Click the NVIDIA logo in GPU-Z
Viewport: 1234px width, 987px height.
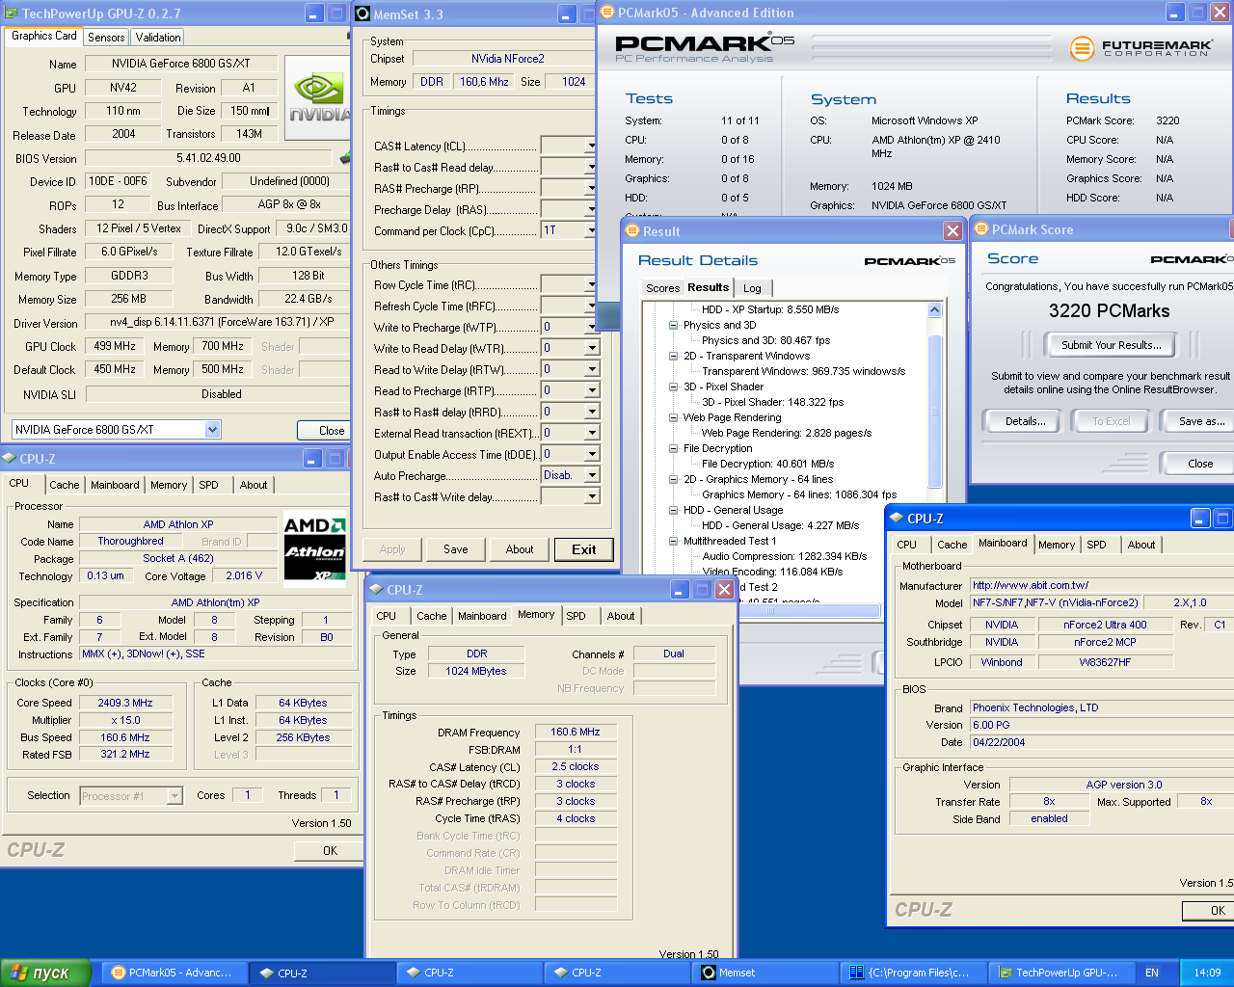coord(319,97)
